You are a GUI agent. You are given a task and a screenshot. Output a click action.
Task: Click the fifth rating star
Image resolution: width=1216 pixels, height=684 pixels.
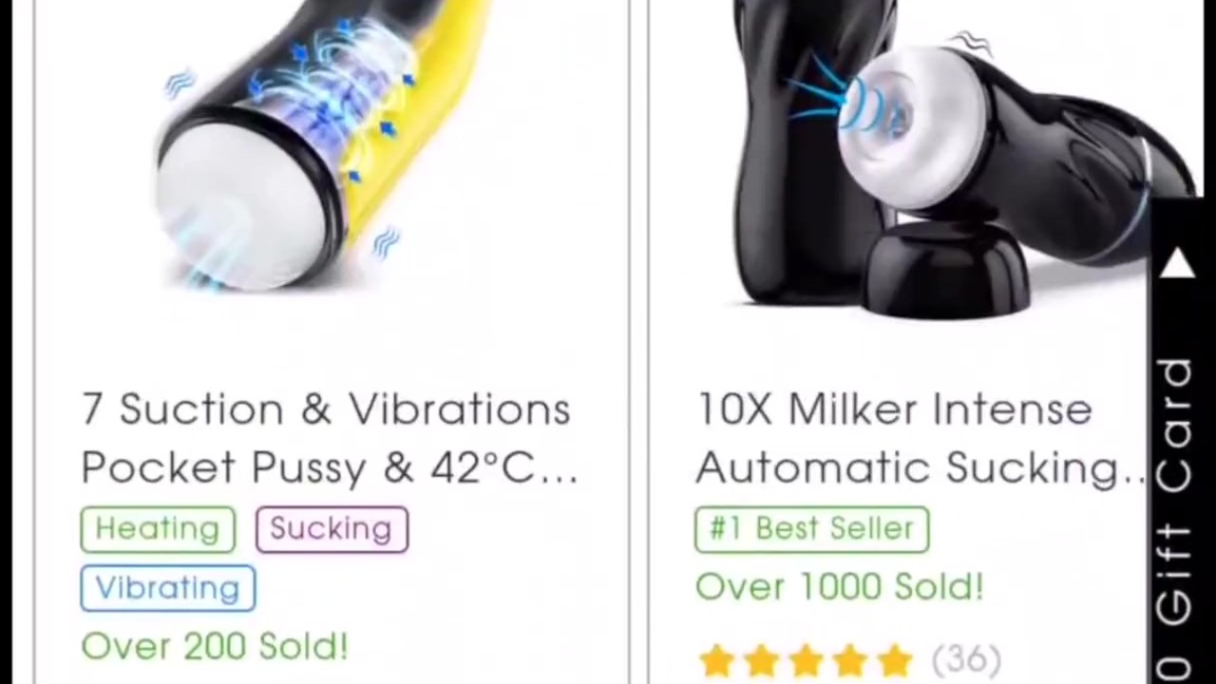895,660
